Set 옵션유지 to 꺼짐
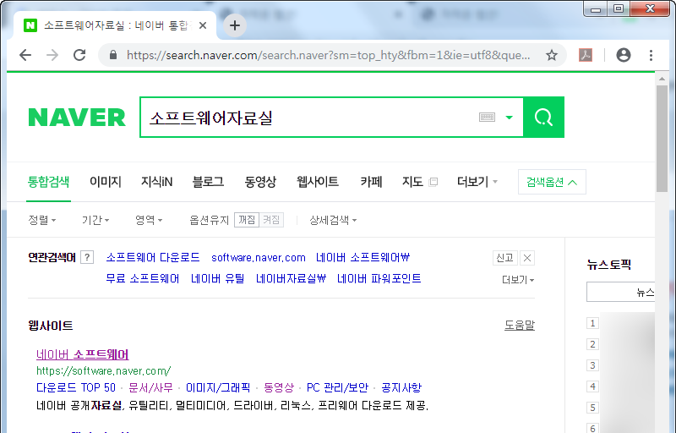Image resolution: width=676 pixels, height=433 pixels. (247, 220)
